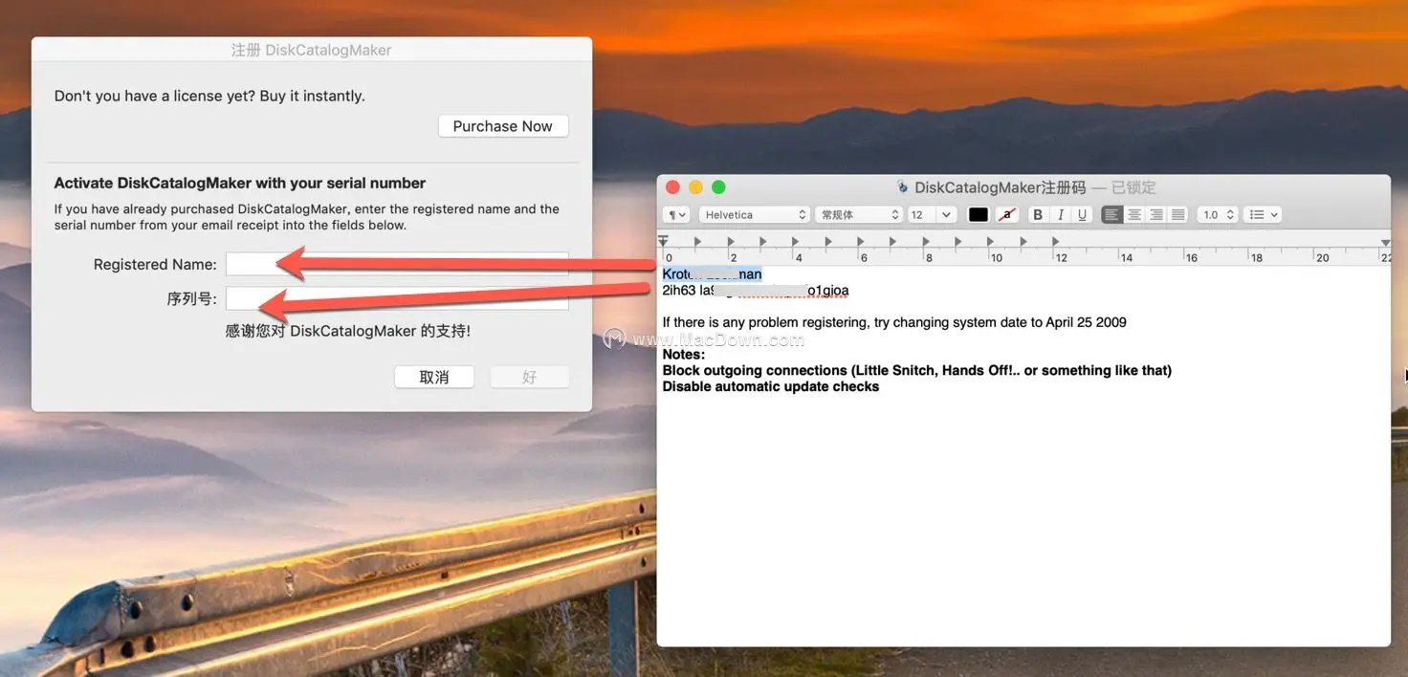1408x677 pixels.
Task: Click the font size 12 text field
Action: (922, 215)
